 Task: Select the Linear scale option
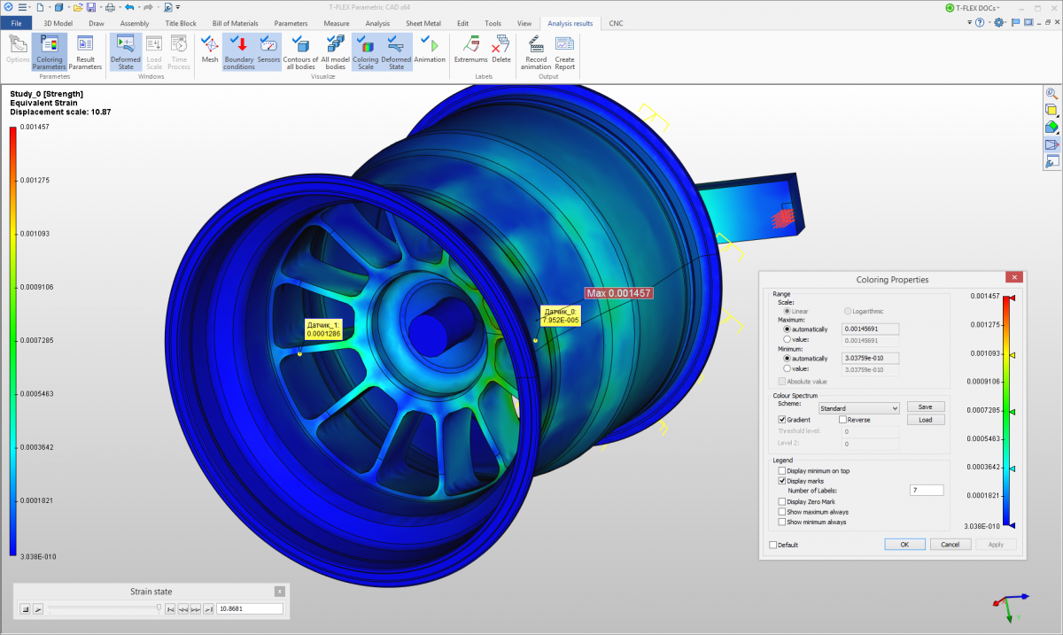point(787,312)
